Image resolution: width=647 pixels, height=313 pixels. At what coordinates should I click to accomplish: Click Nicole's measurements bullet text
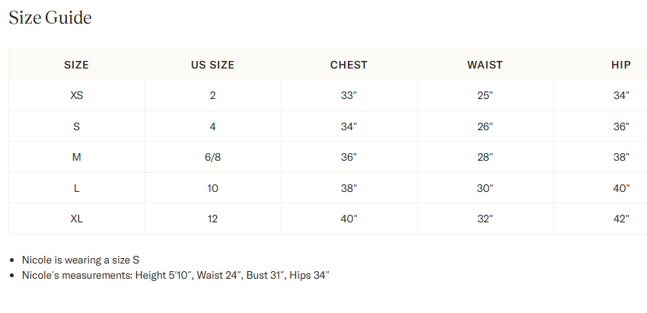point(176,275)
